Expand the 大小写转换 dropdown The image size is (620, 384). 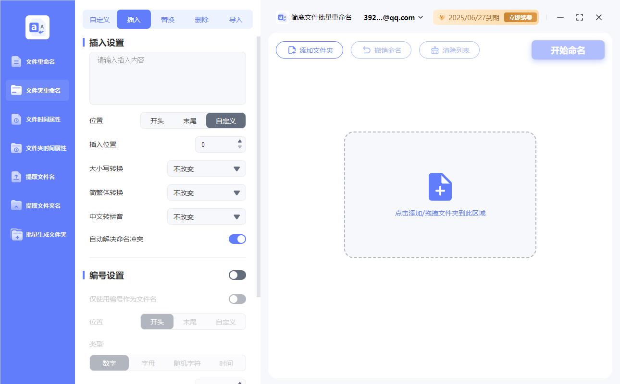point(207,169)
